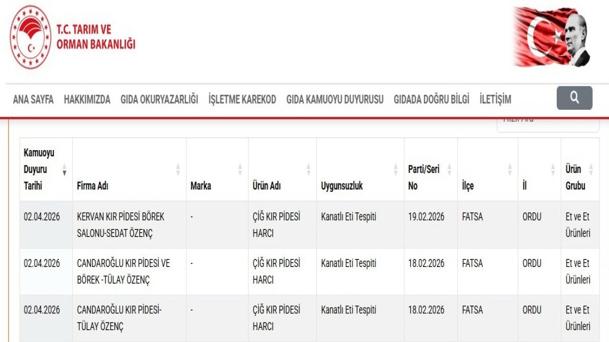
Task: Sort table by Parti/Seri No arrow
Action: 449,170
